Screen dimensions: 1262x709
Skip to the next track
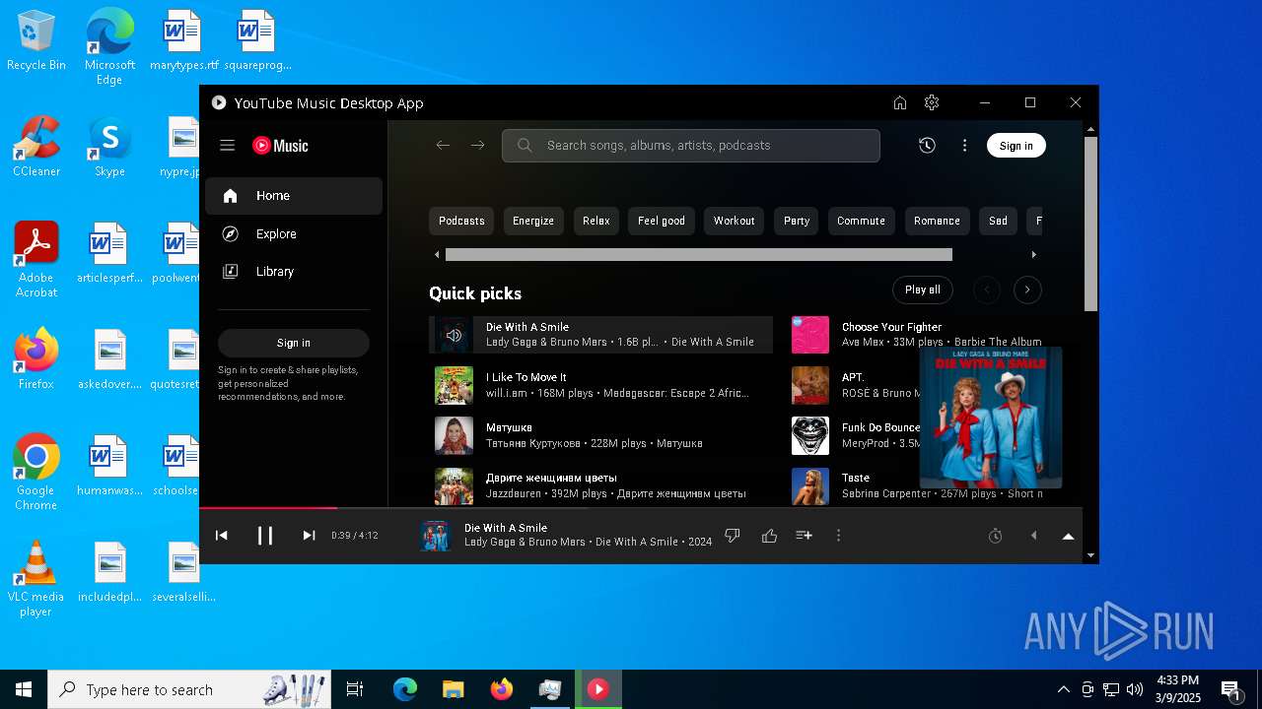click(309, 536)
